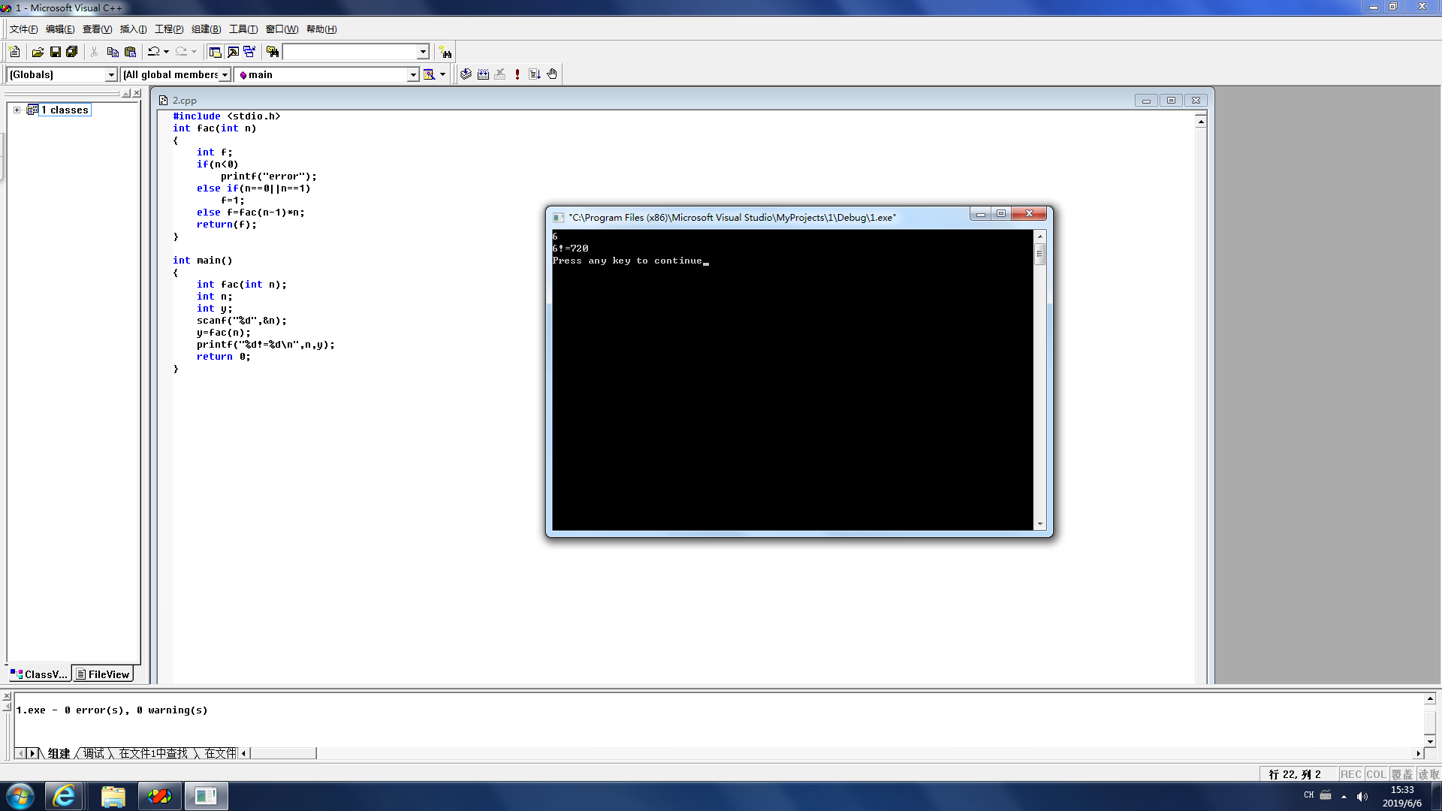Open the 组建(B) build menu
This screenshot has width=1442, height=811.
click(x=206, y=29)
